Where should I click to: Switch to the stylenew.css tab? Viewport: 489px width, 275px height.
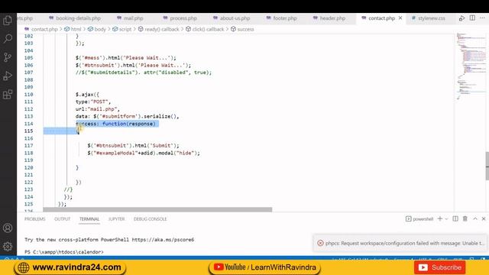[x=429, y=18]
